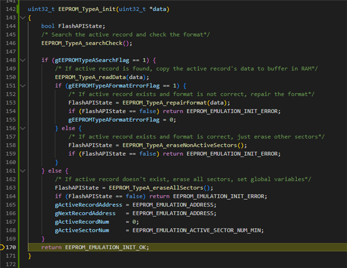Image resolution: width=347 pixels, height=268 pixels.
Task: Click the closing brace on line 171
Action: coord(30,256)
